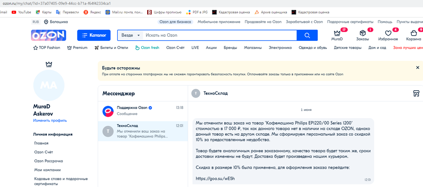Close the Будьте осторожны warning banner
Image resolution: width=423 pixels, height=187 pixels.
tap(418, 68)
